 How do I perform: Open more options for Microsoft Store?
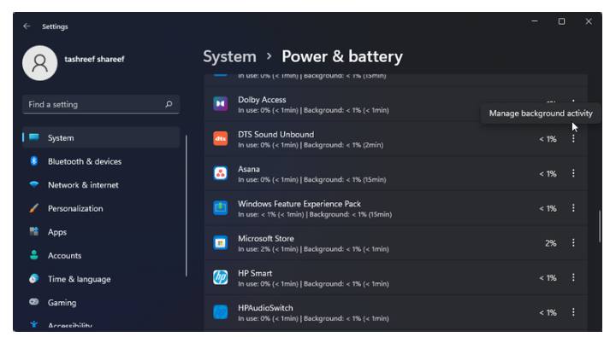[x=573, y=243]
